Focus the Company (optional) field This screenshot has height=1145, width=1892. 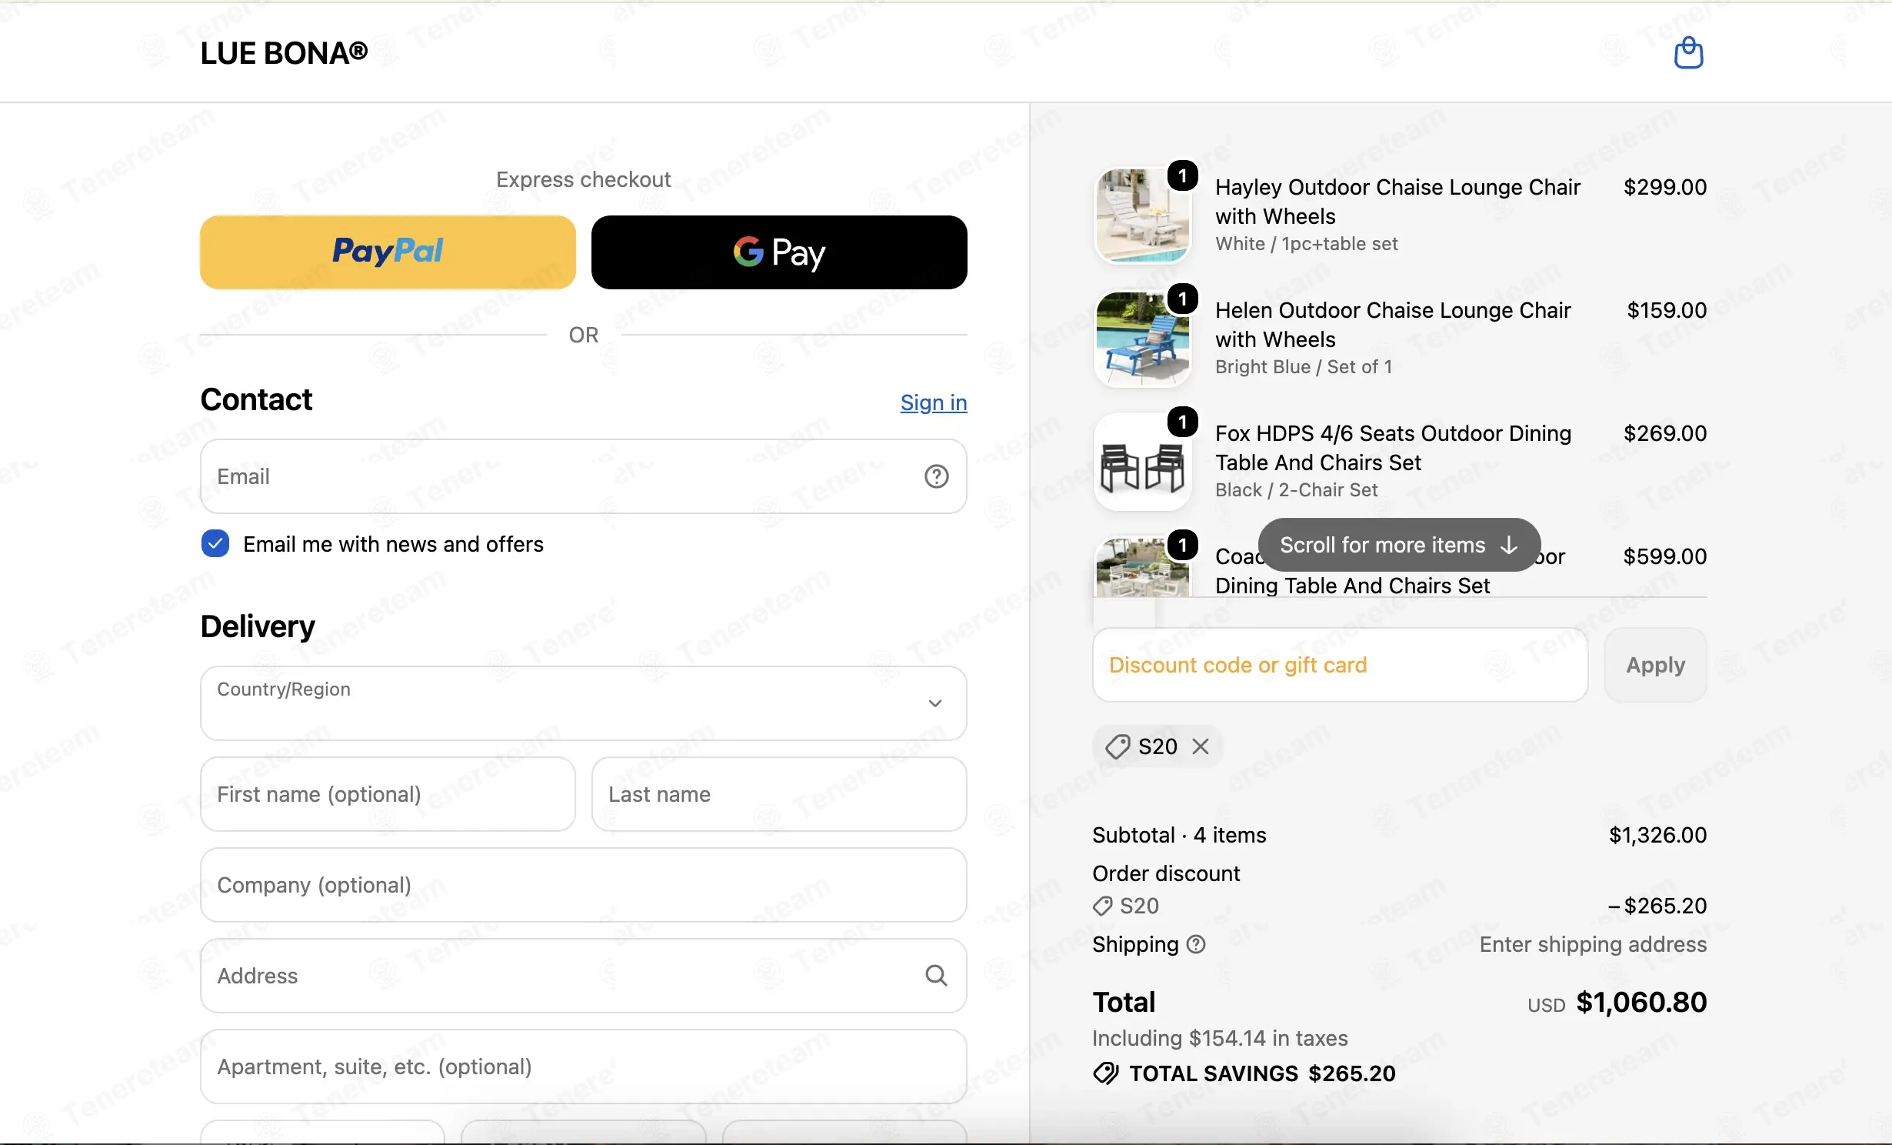click(x=583, y=884)
